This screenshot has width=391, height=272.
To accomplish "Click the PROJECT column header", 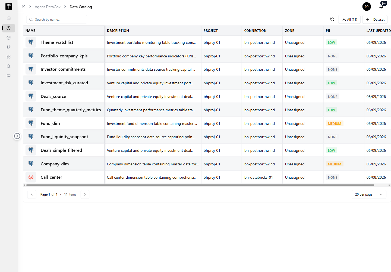I will click(x=211, y=31).
